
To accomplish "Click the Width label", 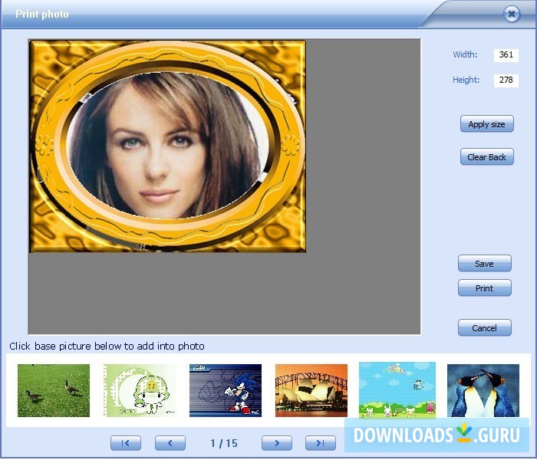I will (x=465, y=54).
